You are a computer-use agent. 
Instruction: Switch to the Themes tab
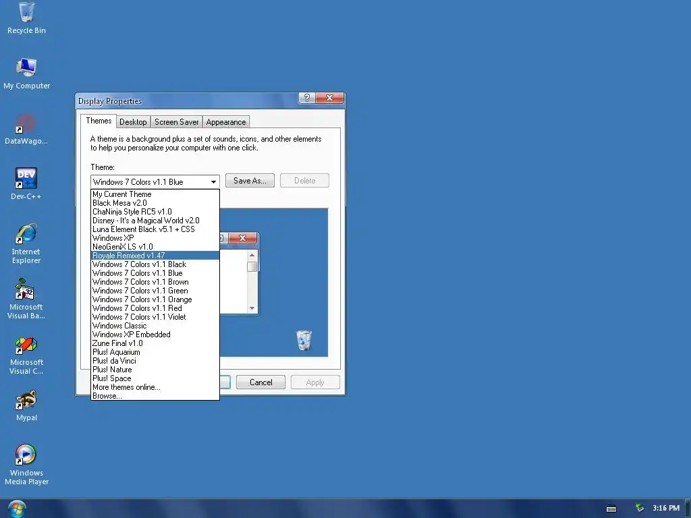point(99,121)
